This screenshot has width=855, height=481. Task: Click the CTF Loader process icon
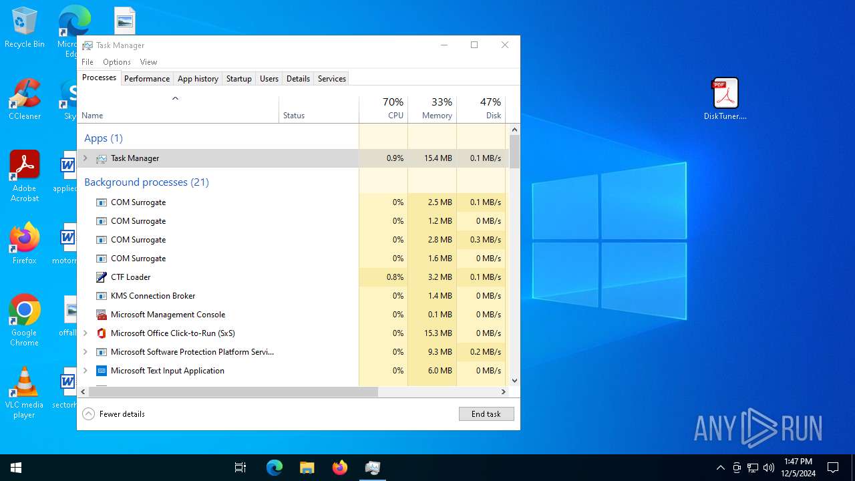pos(102,277)
